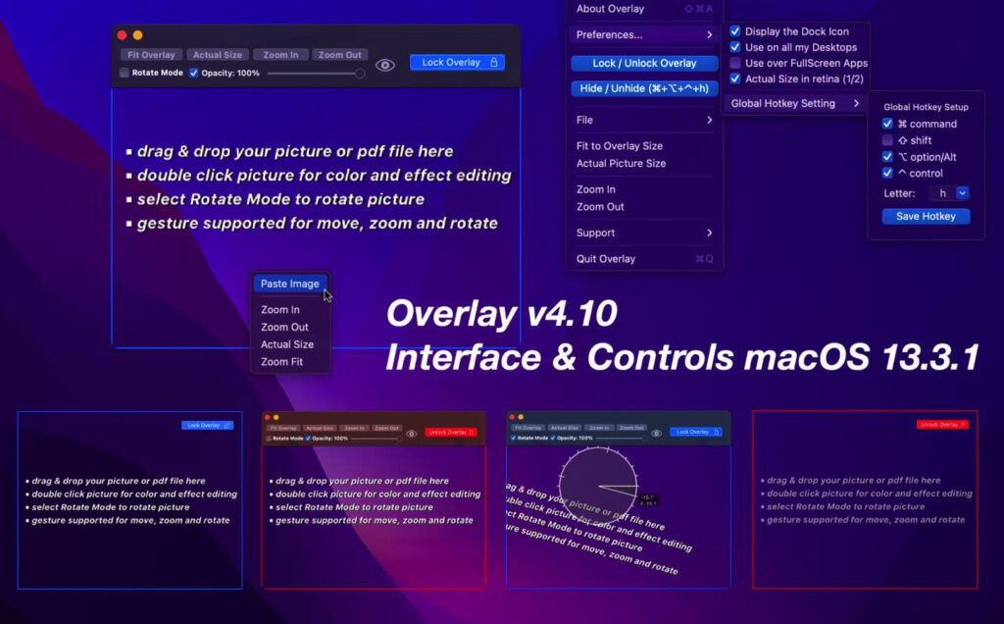
Task: Expand the Support submenu
Action: [x=644, y=233]
